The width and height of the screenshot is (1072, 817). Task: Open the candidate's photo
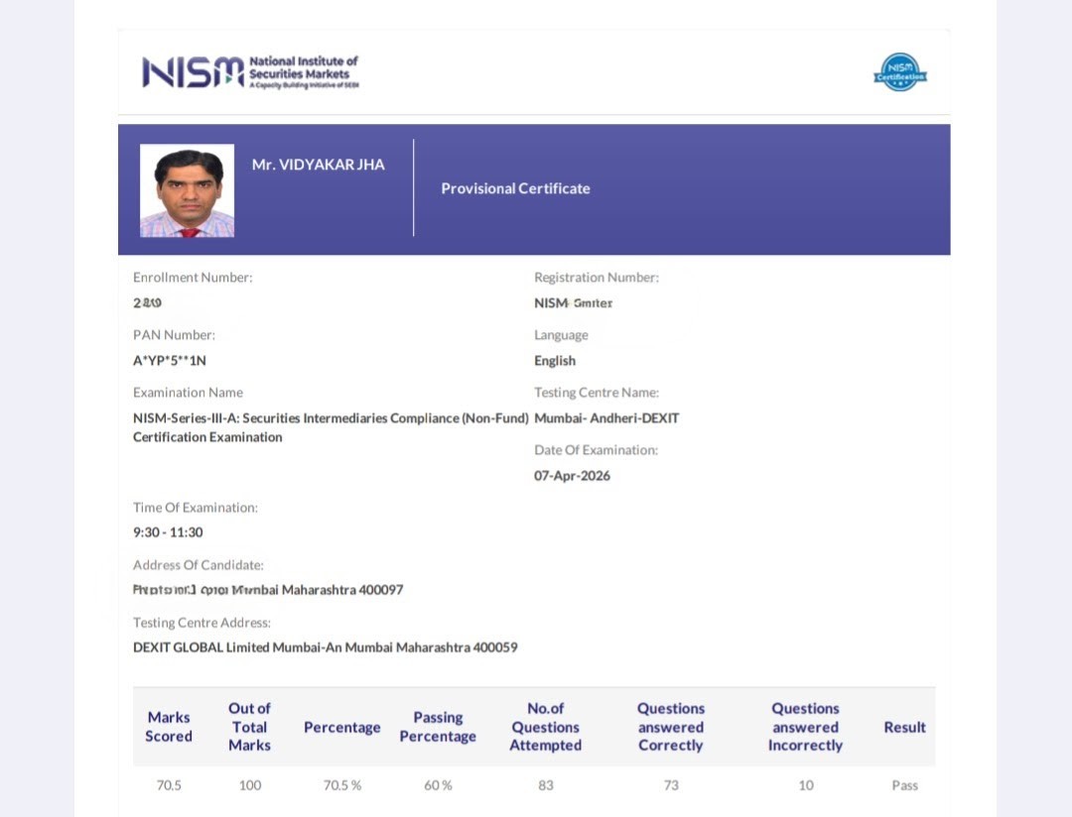click(187, 188)
